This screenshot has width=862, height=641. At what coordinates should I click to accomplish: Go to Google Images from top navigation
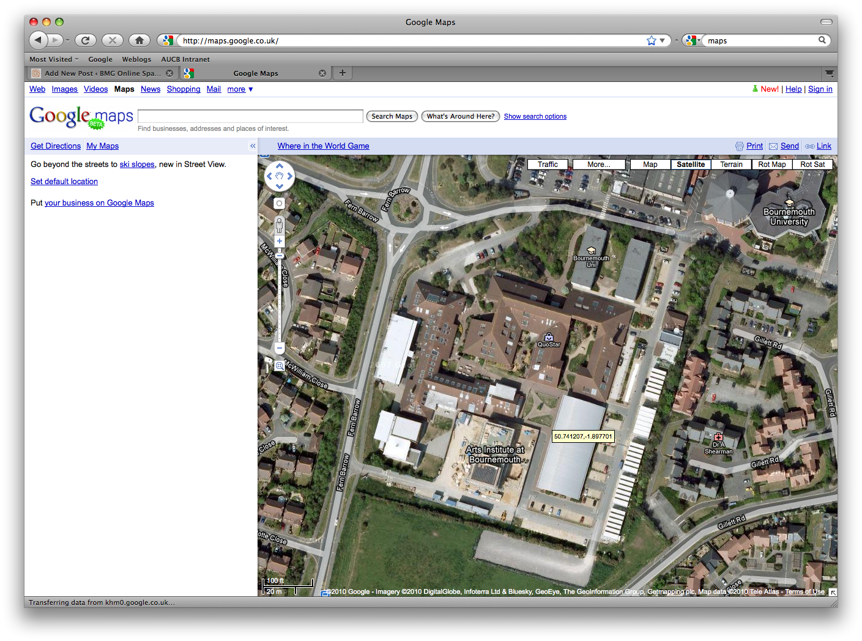click(x=65, y=89)
